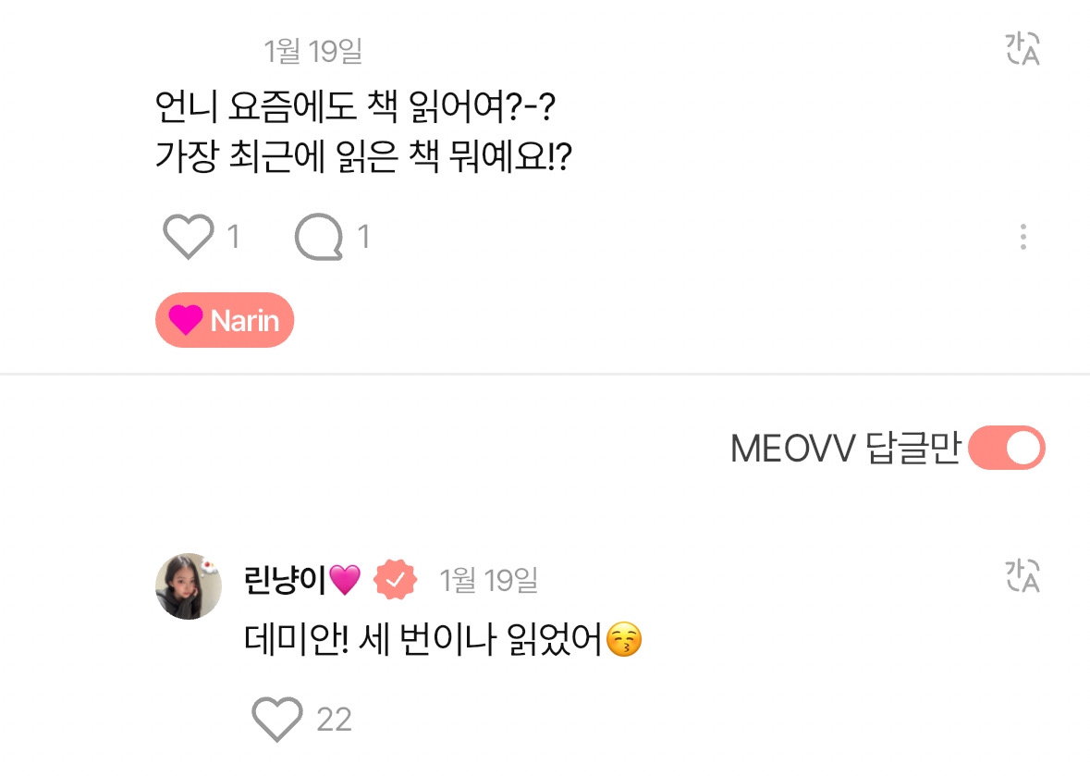Image resolution: width=1090 pixels, height=776 pixels.
Task: Translate the original post text
Action: 1023,49
